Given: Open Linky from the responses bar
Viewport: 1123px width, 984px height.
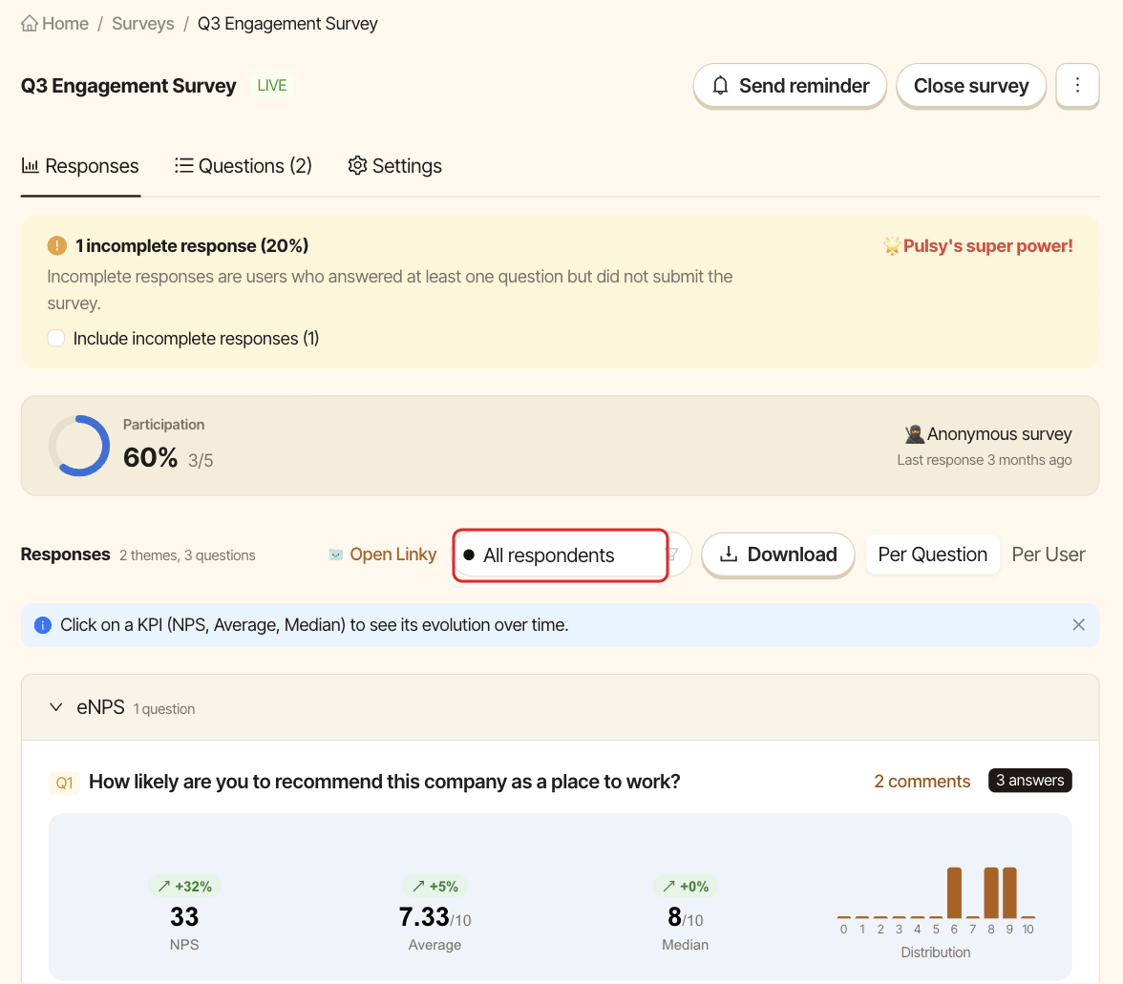Looking at the screenshot, I should tap(382, 555).
